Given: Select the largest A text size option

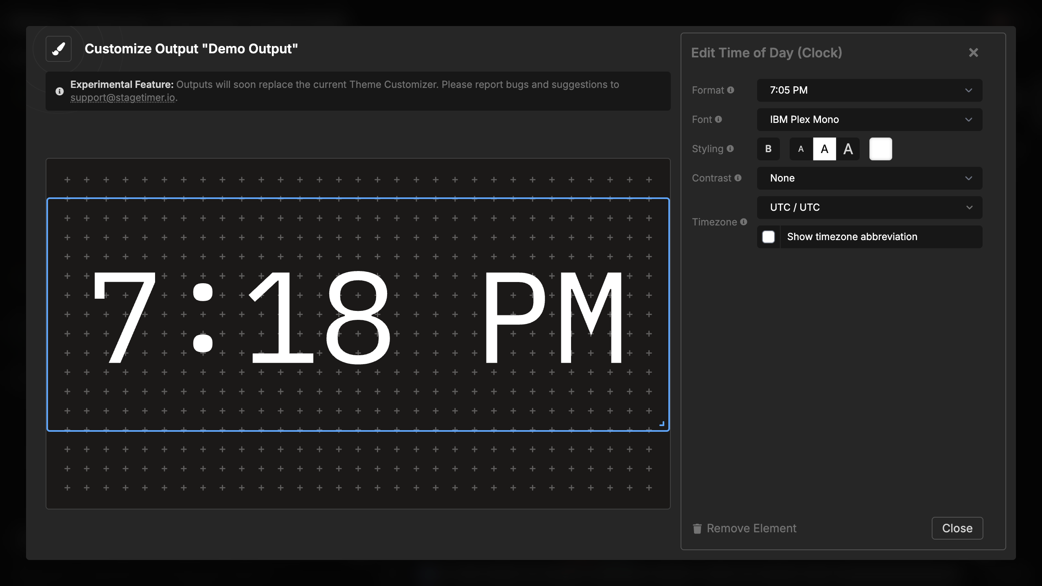Looking at the screenshot, I should click(x=848, y=149).
